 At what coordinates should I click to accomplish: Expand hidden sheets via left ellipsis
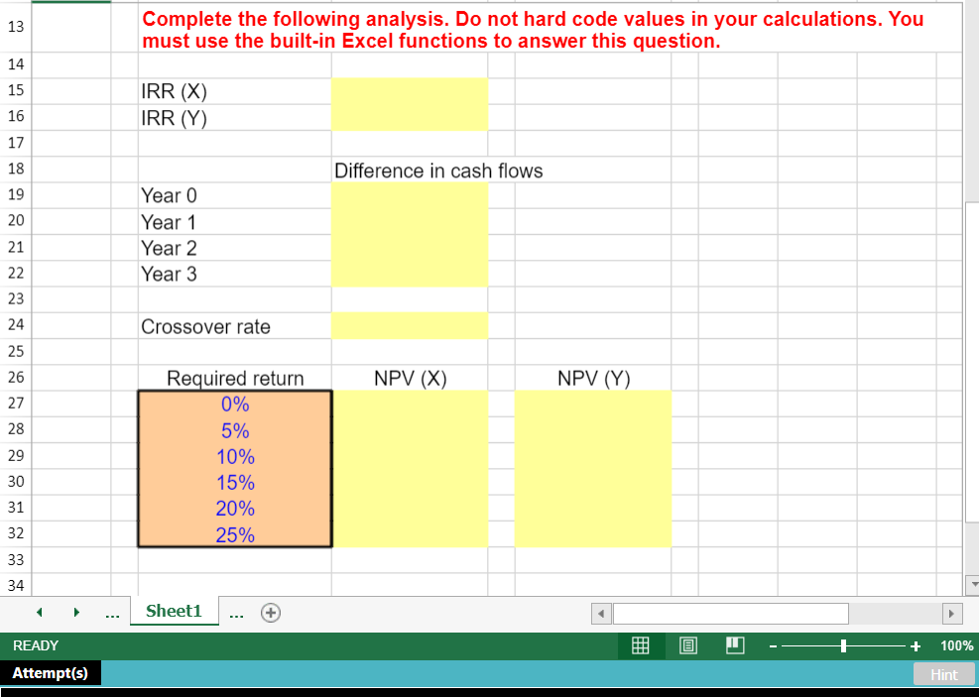[x=112, y=612]
